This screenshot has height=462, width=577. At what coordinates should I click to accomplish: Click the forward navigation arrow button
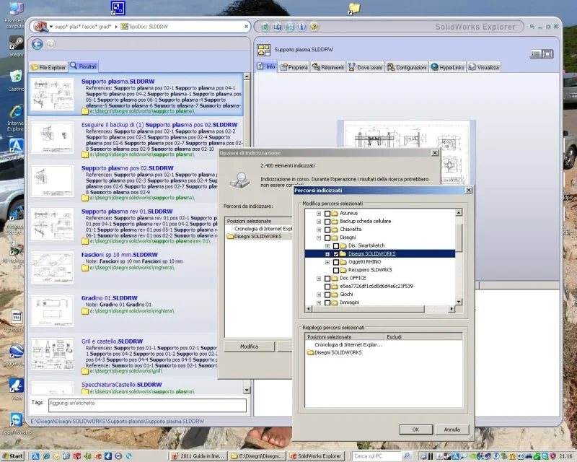pos(50,44)
